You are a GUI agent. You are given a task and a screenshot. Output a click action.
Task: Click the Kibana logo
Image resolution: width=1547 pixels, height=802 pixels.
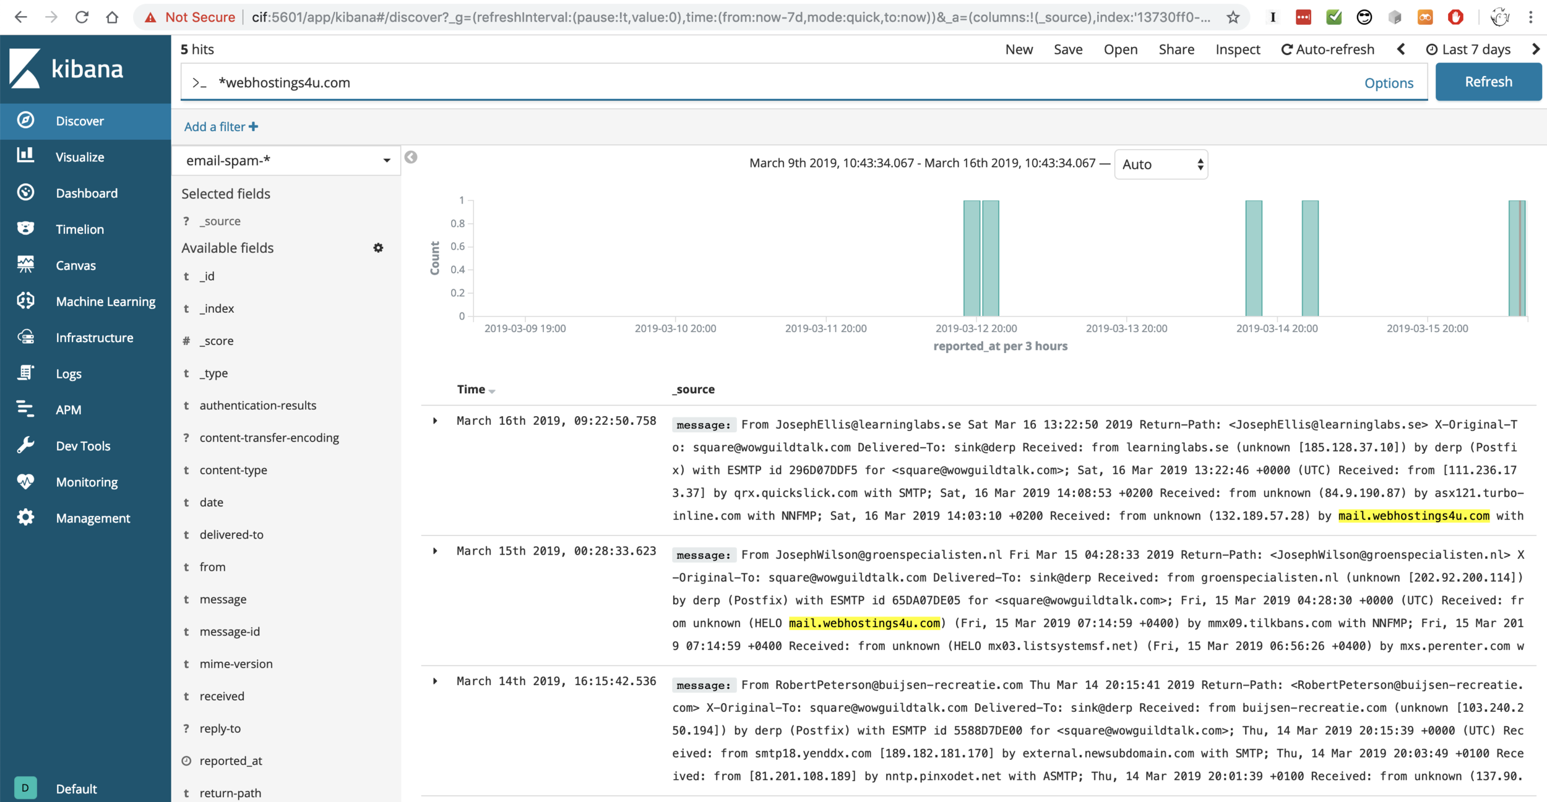tap(67, 69)
